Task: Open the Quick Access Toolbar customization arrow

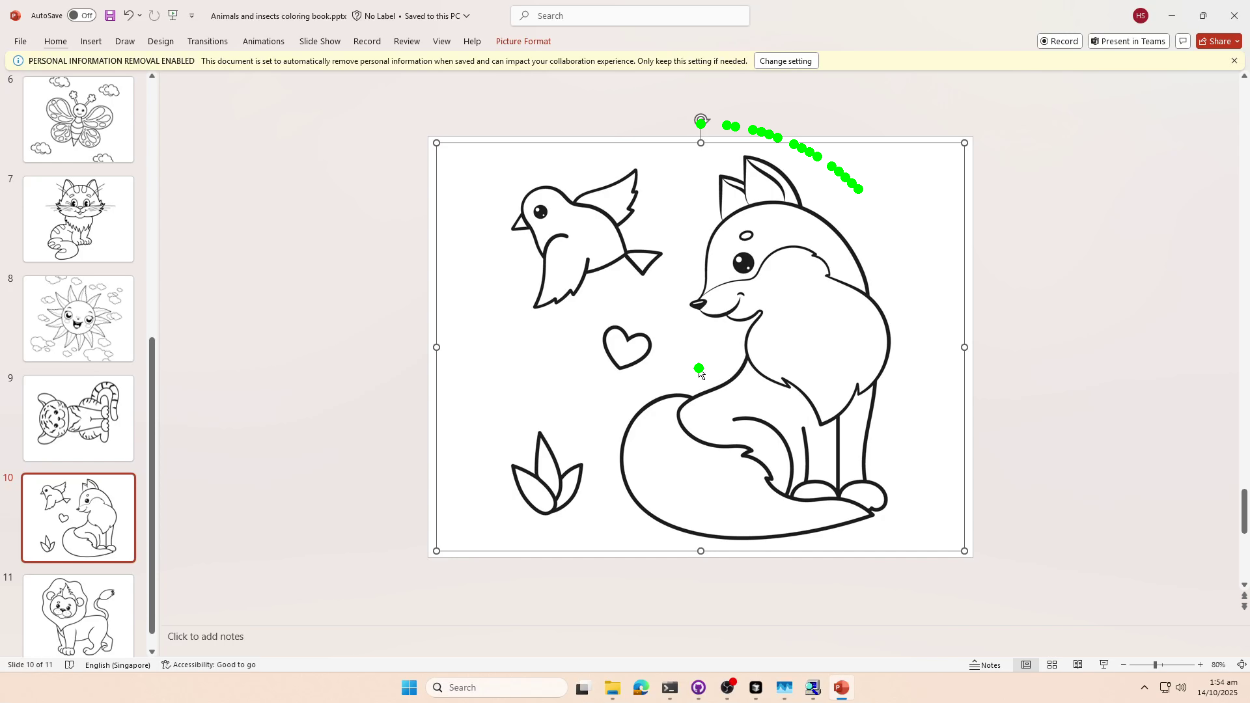Action: coord(191,15)
